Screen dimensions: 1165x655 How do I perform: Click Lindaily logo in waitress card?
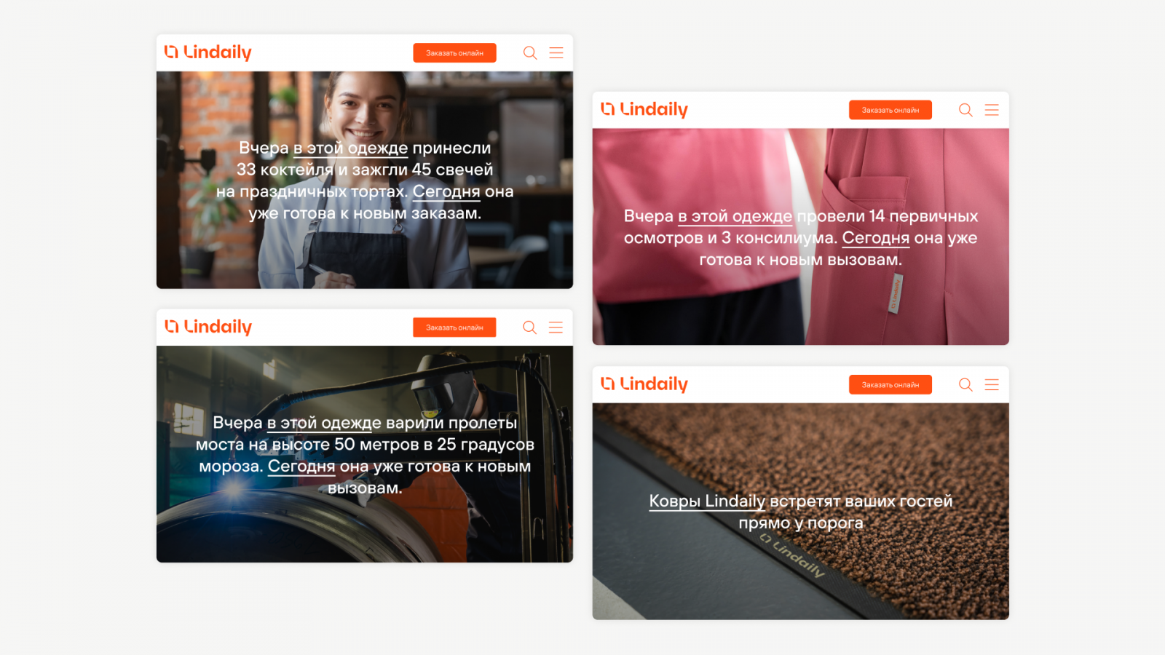pyautogui.click(x=208, y=52)
